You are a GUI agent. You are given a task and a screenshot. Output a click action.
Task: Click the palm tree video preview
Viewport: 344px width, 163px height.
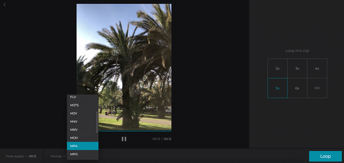(x=124, y=67)
